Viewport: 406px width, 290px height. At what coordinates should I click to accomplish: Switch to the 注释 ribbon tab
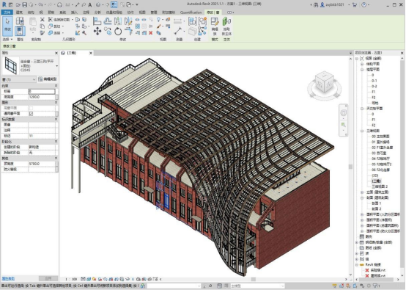[x=86, y=12]
